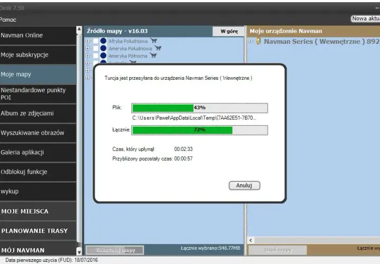Click the Moje urządzenie Navman header
Viewport: 380px width, 264px height.
(x=286, y=31)
